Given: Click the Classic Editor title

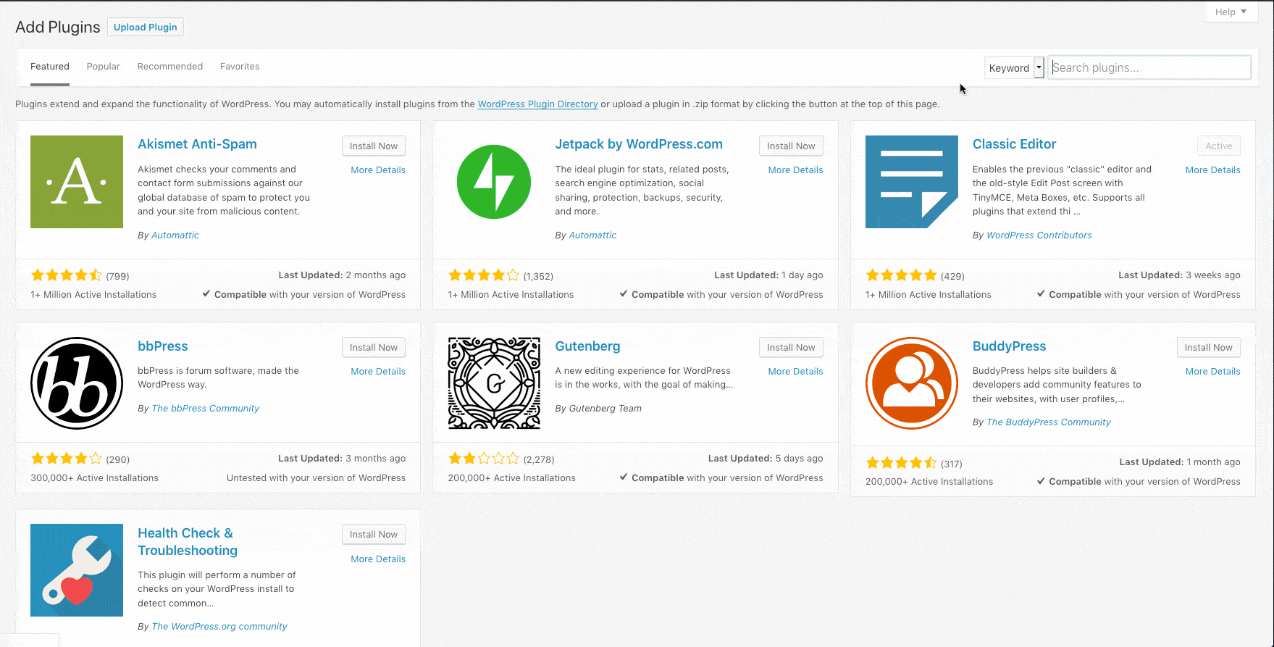Looking at the screenshot, I should tap(1014, 143).
